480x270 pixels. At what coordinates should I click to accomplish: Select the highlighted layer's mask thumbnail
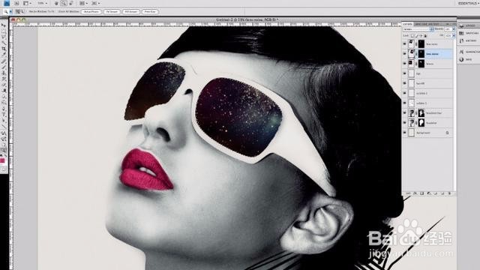(421, 54)
